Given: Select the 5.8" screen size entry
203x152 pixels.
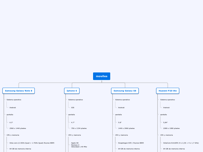Looking at the screenshot, I should point(120,122).
